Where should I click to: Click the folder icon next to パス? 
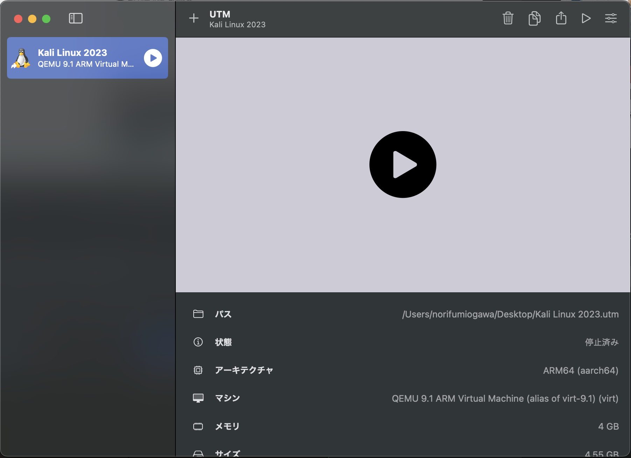pos(198,314)
